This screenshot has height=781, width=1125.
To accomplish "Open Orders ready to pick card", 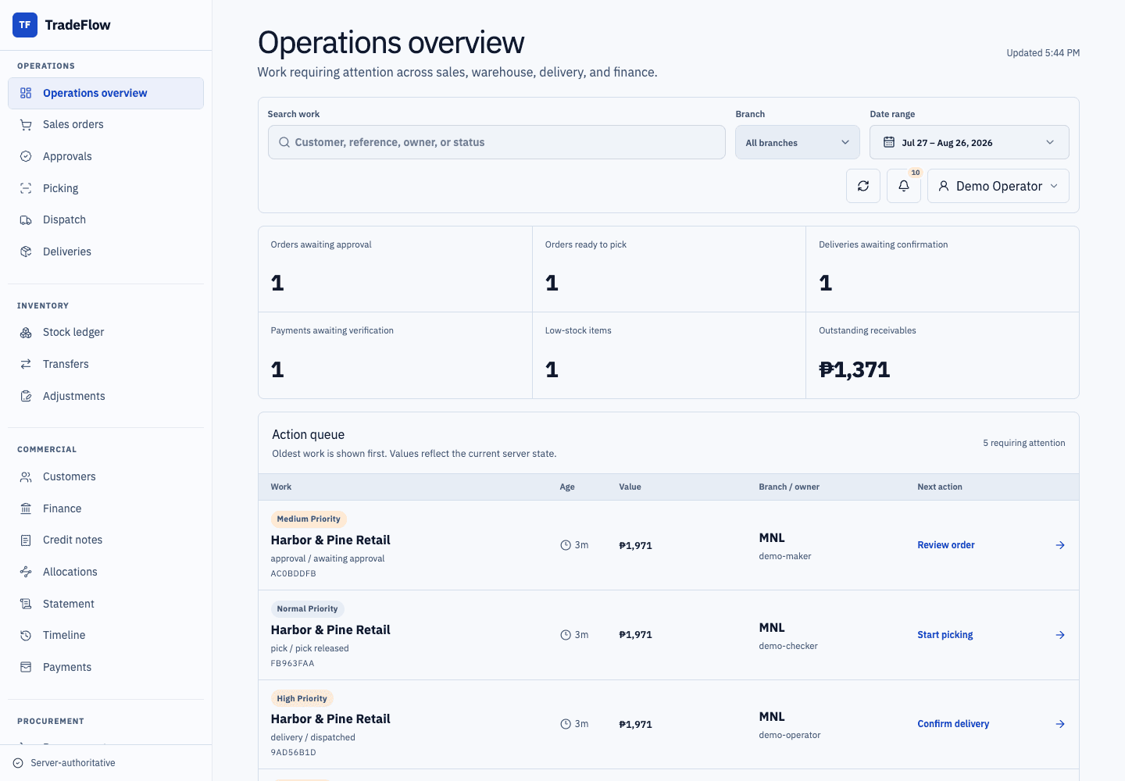I will point(669,269).
